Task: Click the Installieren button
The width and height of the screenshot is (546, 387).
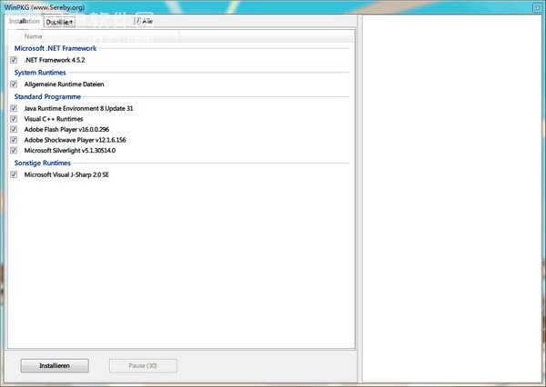Action: click(x=55, y=366)
